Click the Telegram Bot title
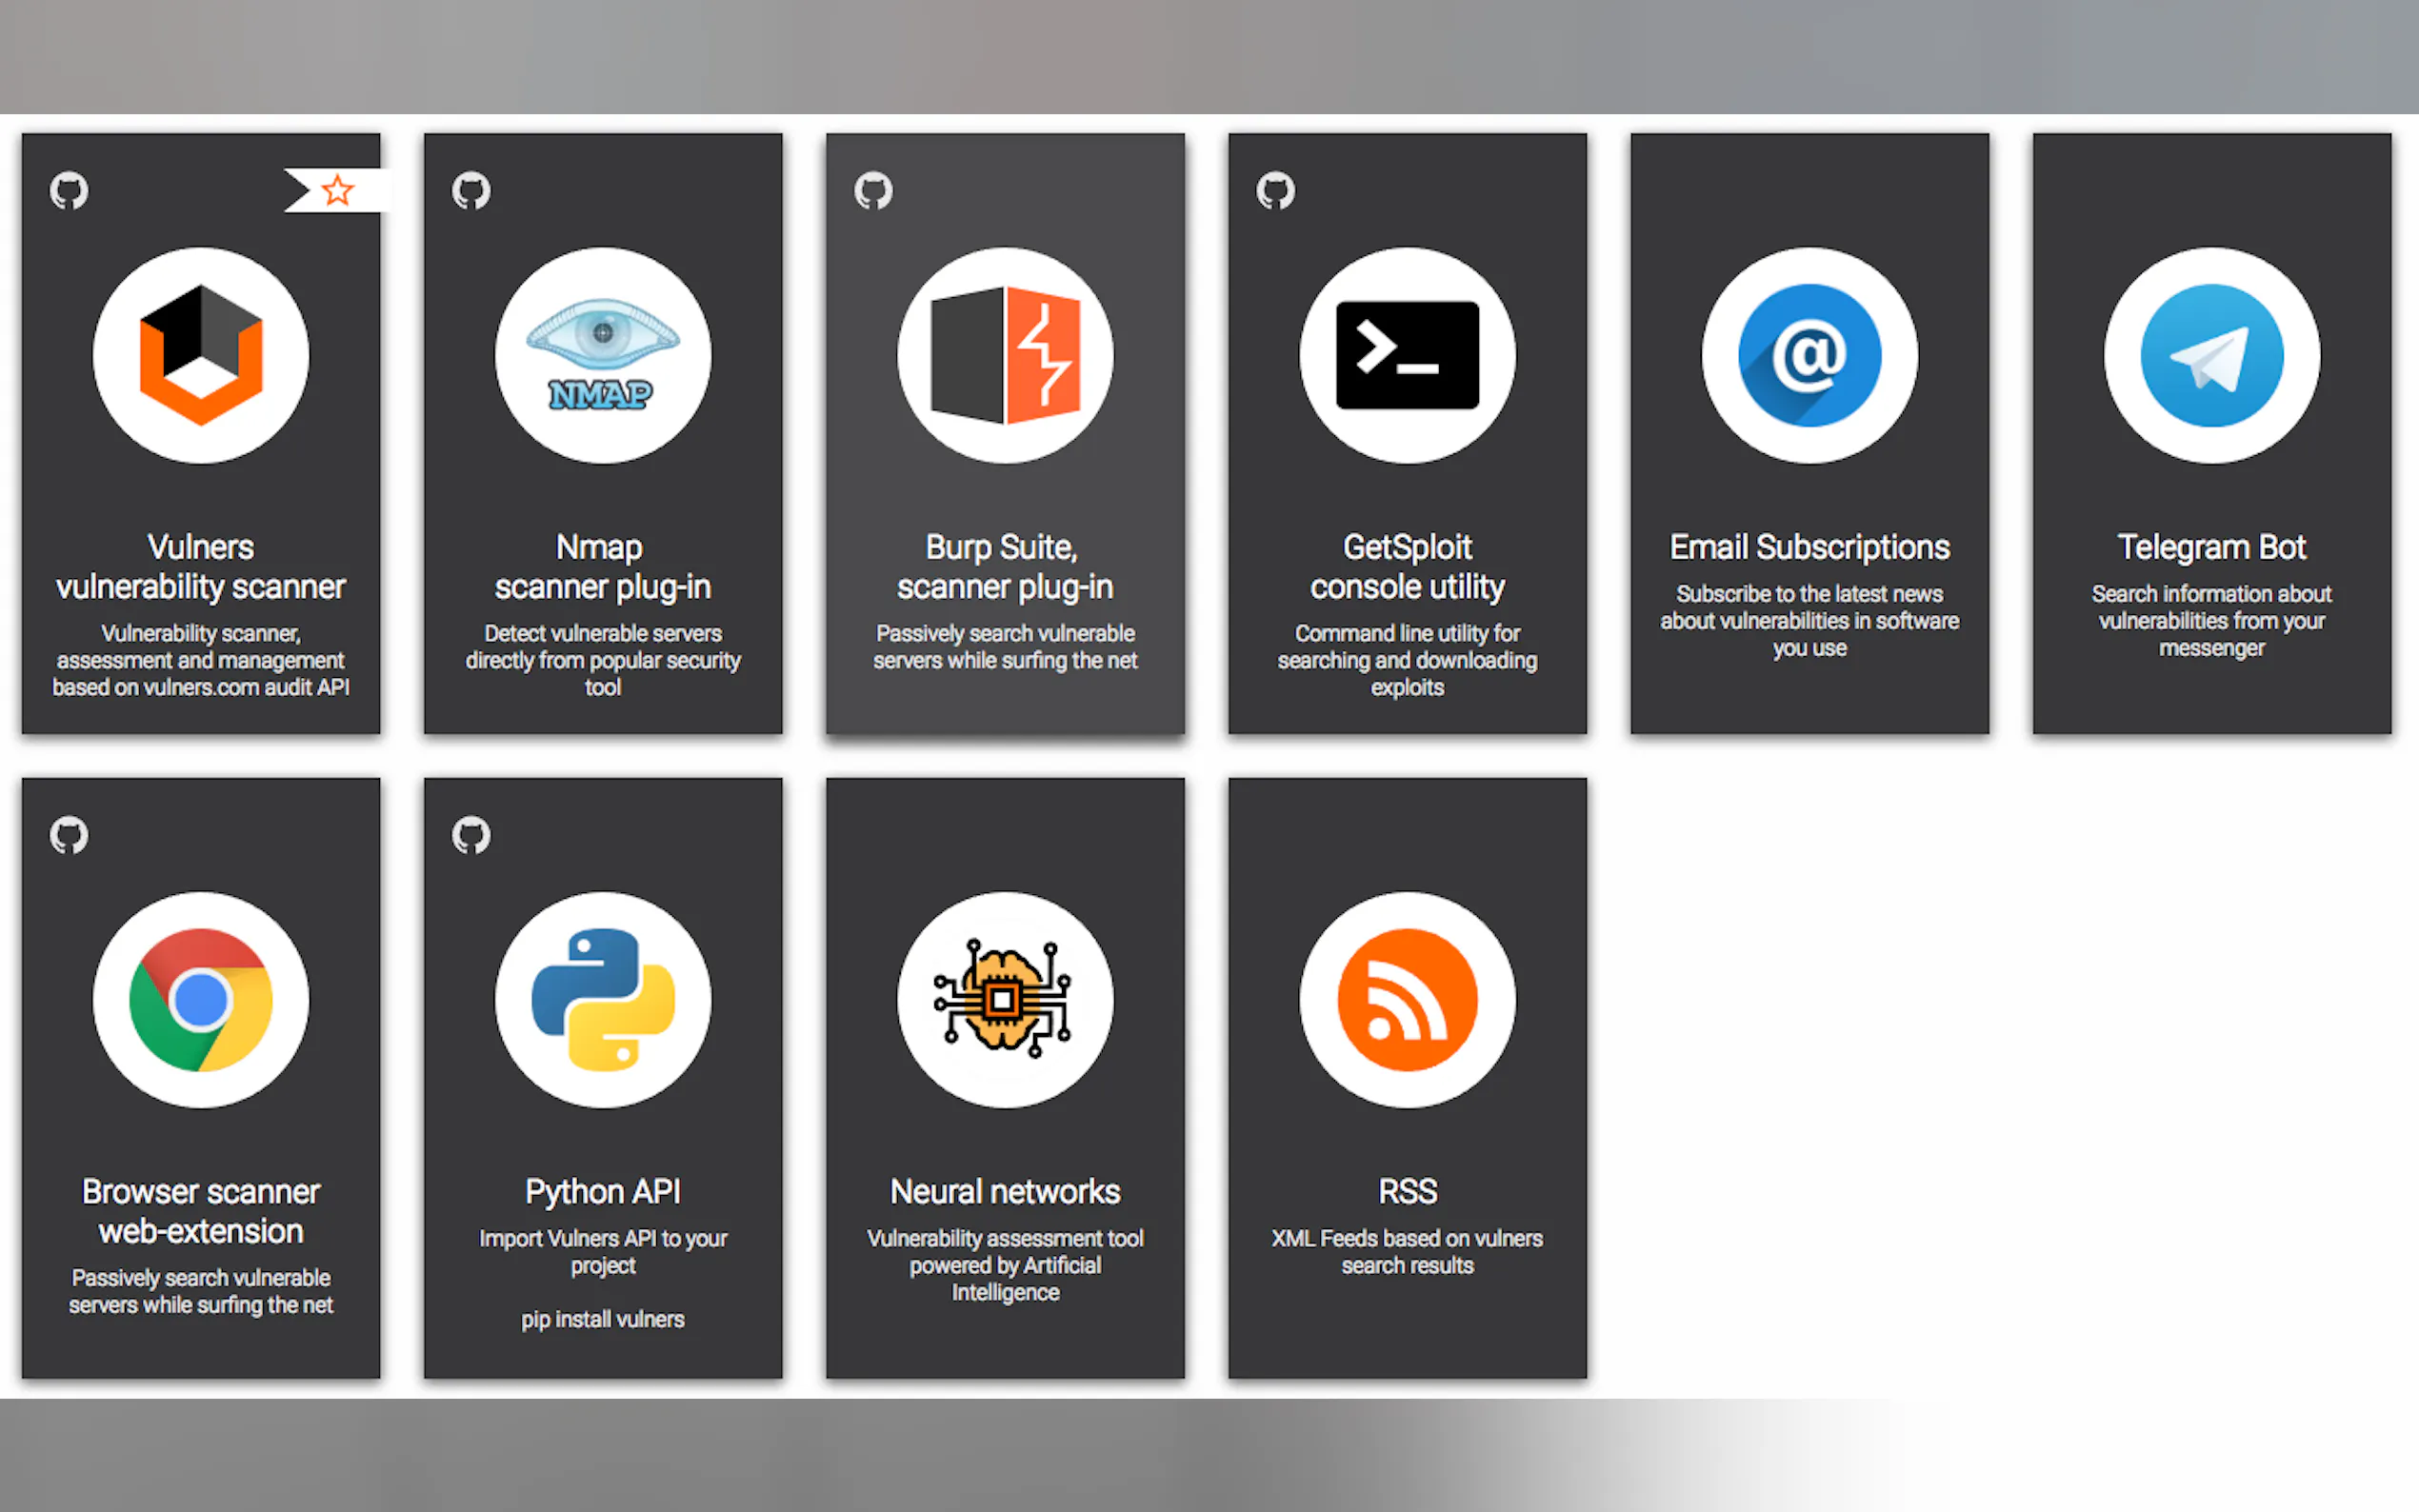 pos(2211,547)
